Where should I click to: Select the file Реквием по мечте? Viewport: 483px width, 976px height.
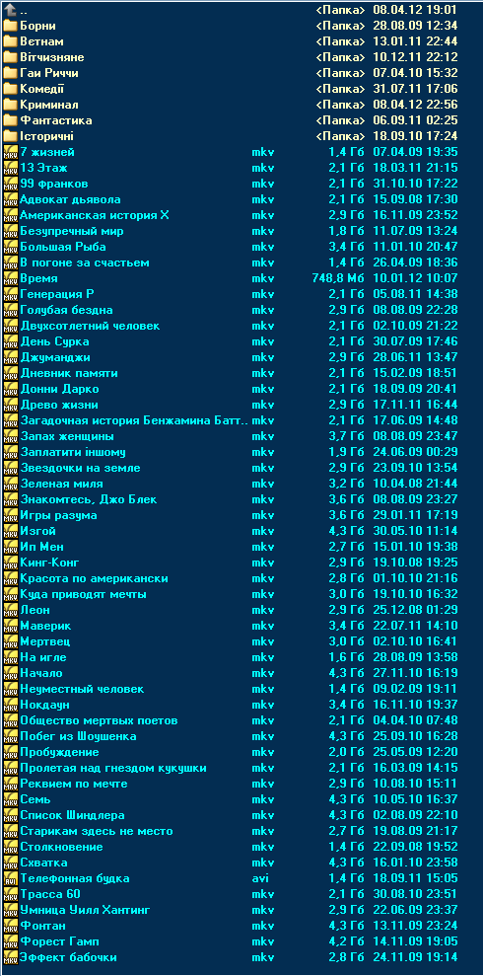pyautogui.click(x=74, y=784)
